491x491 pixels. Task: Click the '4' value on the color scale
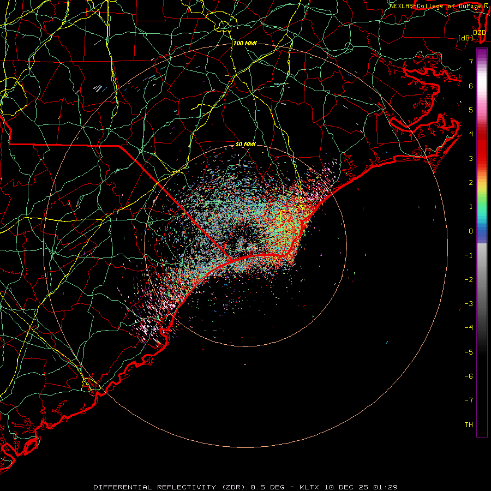471,134
